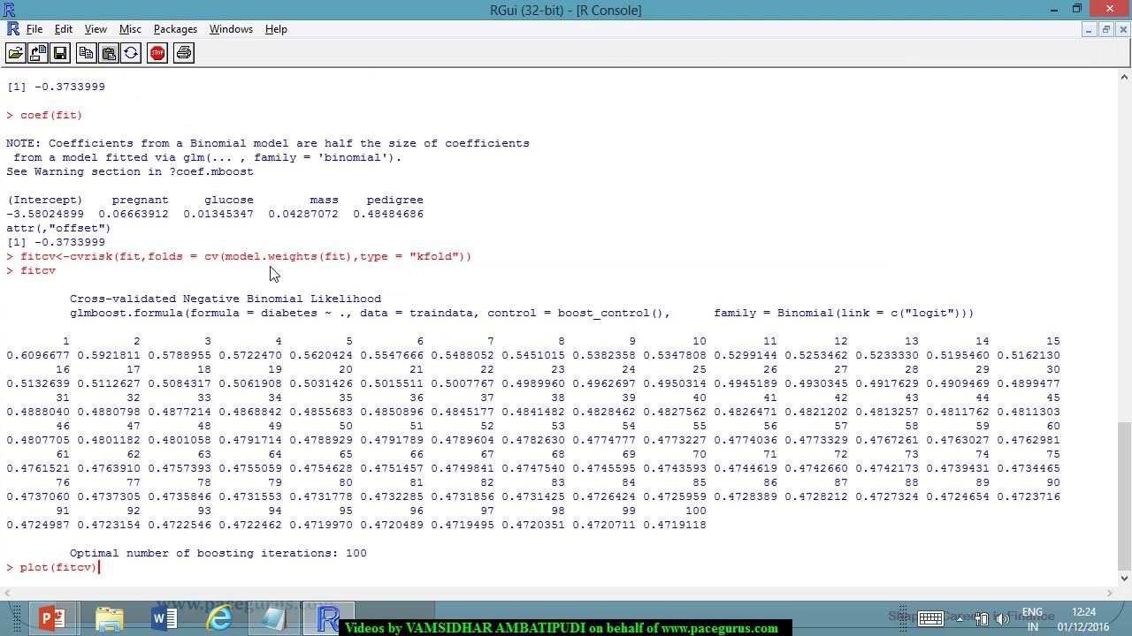Click the 'See Warning section in ?coef.mboost' line
Screen dimensions: 1132x636
(129, 171)
